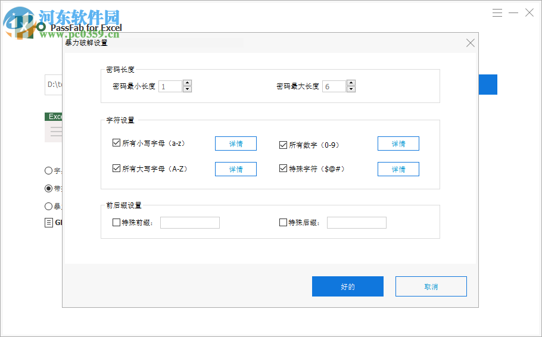The image size is (542, 337).
Task: Open details for lowercase letters (a-z)
Action: [236, 143]
